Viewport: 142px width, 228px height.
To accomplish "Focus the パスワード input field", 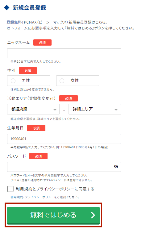I will 64,167.
